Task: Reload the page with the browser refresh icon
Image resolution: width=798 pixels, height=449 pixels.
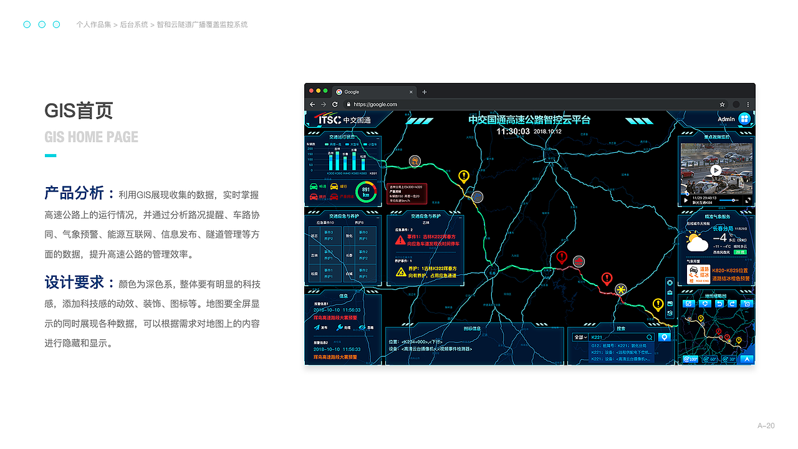Action: [335, 104]
